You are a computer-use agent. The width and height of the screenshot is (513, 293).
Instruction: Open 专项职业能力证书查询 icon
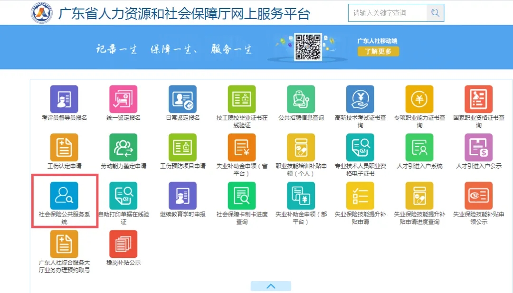419,99
